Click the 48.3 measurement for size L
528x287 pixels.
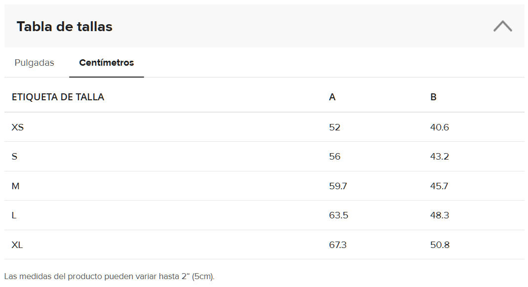(x=440, y=215)
